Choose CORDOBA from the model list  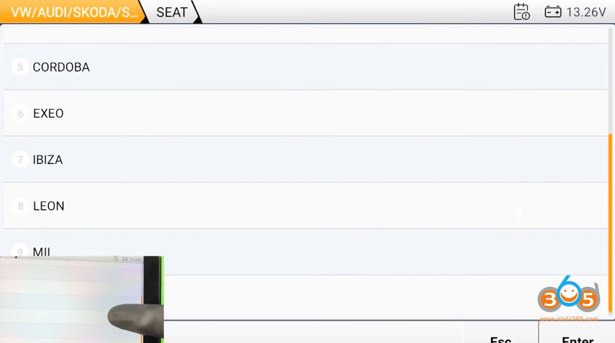(x=61, y=67)
